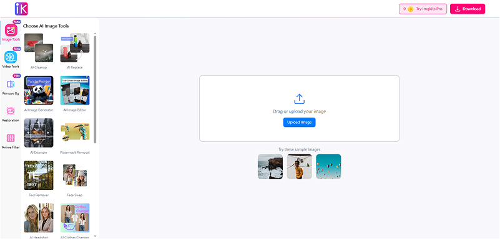500x239 pixels.
Task: Click the scrollbar down arrow in tools panel
Action: click(x=95, y=236)
